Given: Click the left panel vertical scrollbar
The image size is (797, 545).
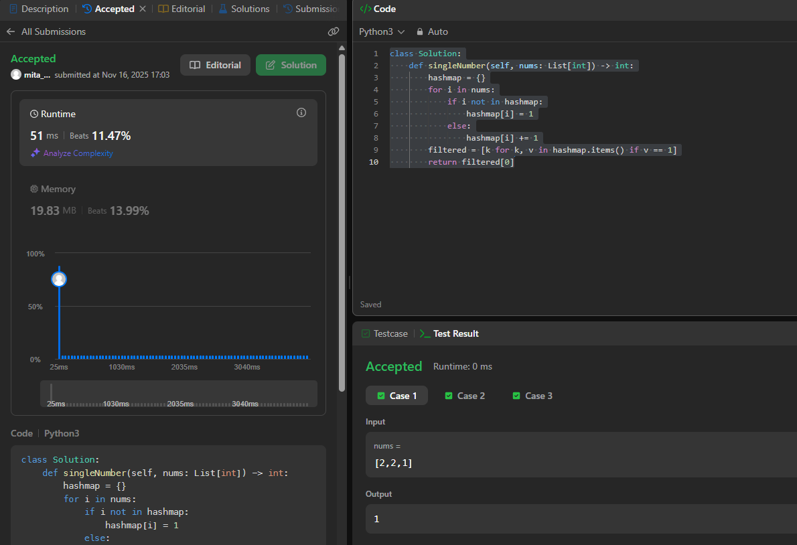Looking at the screenshot, I should (x=342, y=222).
